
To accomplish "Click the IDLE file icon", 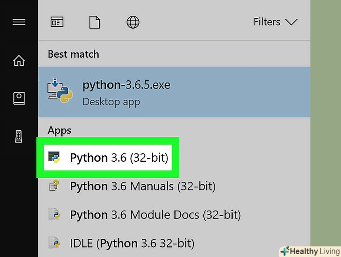I will coord(54,243).
